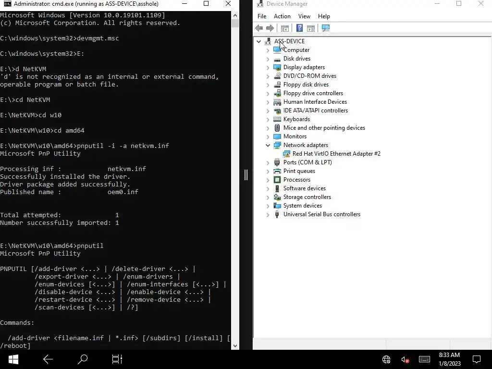The width and height of the screenshot is (492, 369).
Task: Open the View menu in Device Manager
Action: tap(304, 16)
